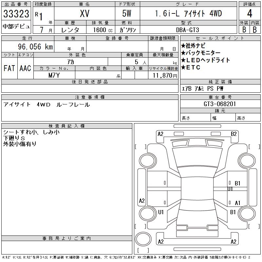This screenshot has width=262, height=262.
Task: Click the spare tire circle below the car diagram
Action: coord(143,239)
